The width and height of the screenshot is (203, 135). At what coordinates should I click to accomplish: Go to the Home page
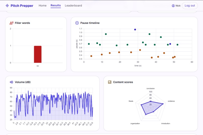43,6
